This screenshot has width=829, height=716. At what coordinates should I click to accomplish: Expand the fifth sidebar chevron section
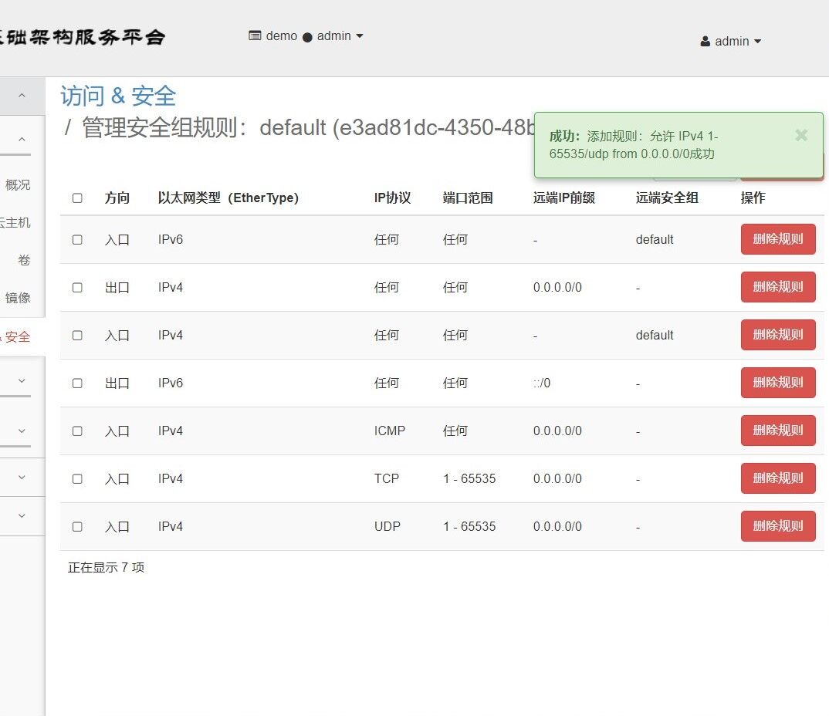(x=22, y=477)
